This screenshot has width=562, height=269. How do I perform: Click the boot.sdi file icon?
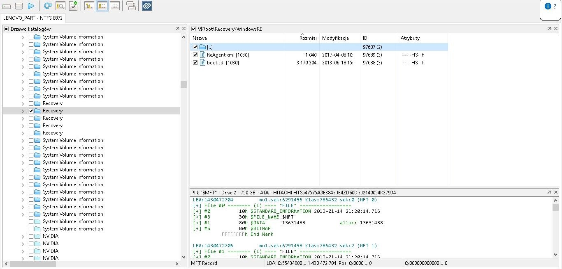(x=202, y=63)
